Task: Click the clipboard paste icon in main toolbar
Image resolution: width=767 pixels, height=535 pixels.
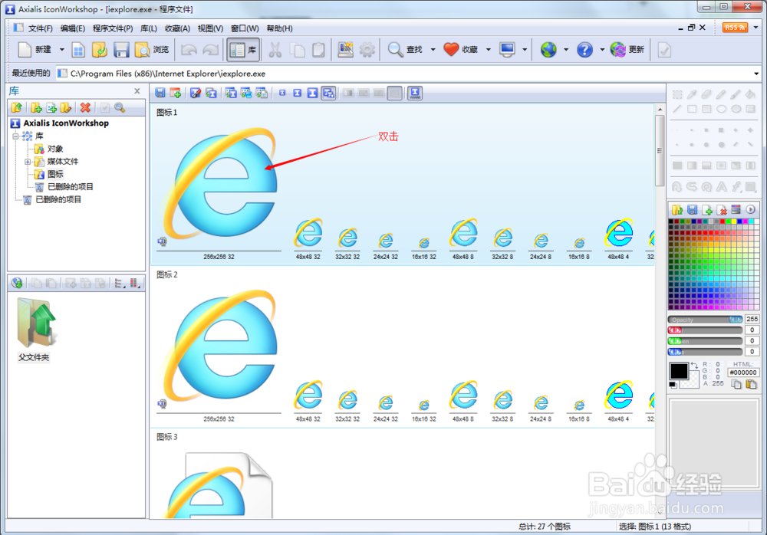Action: tap(318, 49)
